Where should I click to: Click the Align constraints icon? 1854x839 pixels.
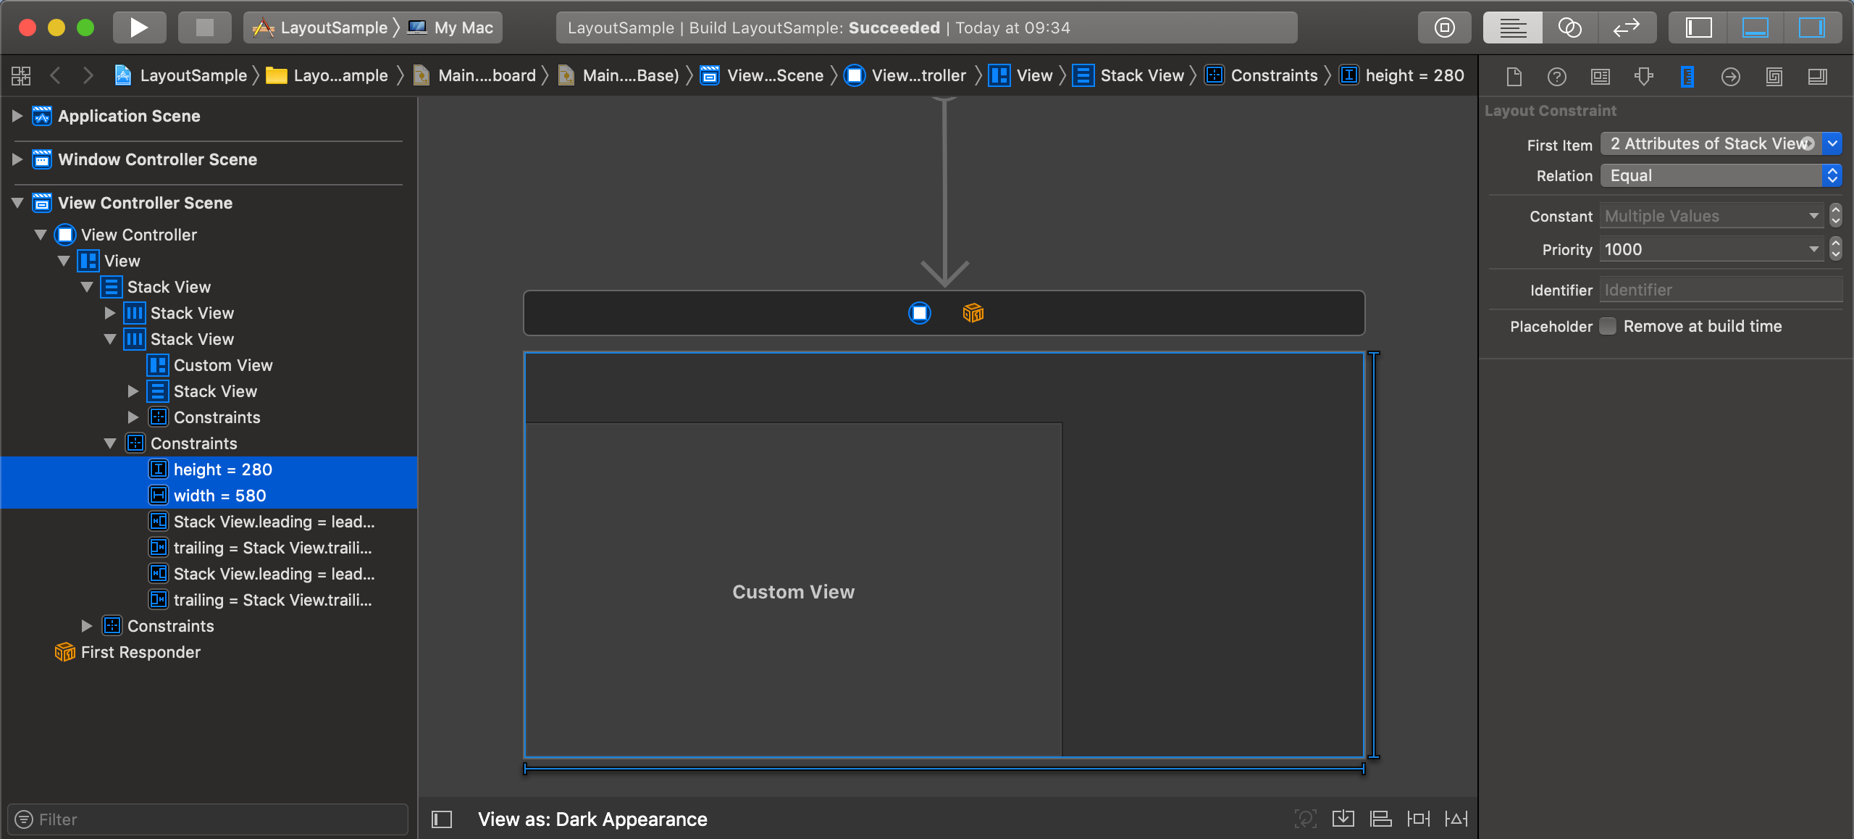[x=1380, y=818]
